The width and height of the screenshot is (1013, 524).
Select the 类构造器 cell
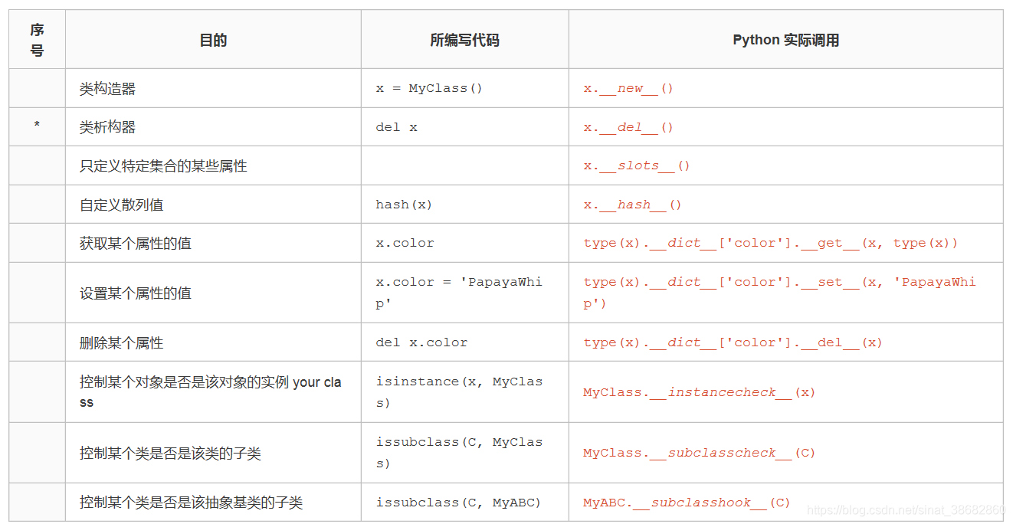pyautogui.click(x=213, y=88)
